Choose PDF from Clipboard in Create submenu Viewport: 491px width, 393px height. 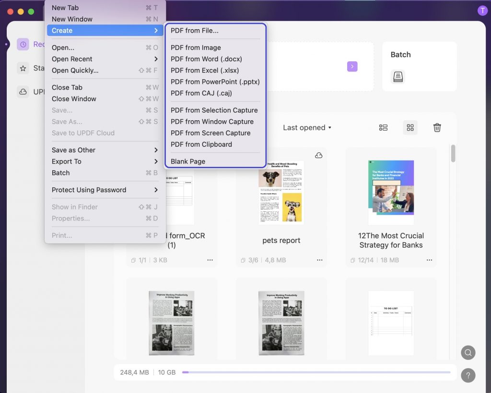click(x=201, y=144)
